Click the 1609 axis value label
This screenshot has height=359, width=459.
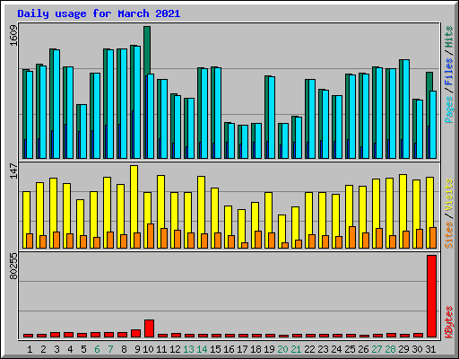tap(13, 36)
